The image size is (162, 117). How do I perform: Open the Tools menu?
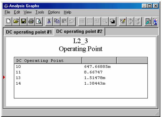pyautogui.click(x=40, y=12)
